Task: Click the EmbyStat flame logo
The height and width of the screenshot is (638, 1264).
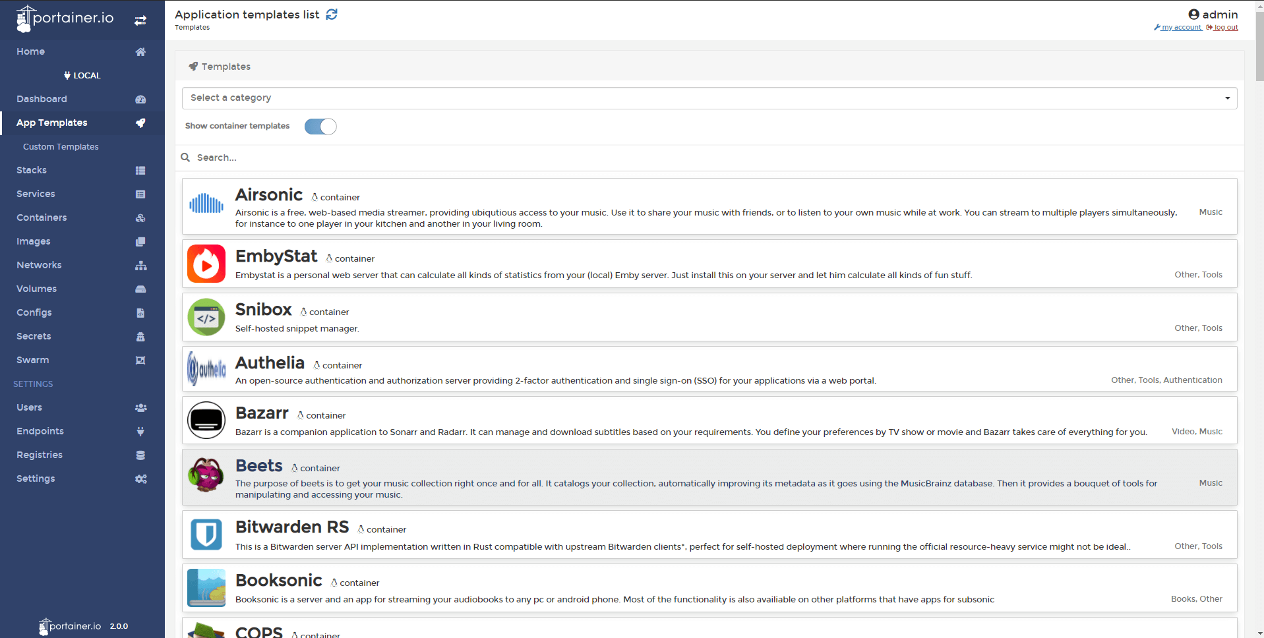Action: click(206, 264)
